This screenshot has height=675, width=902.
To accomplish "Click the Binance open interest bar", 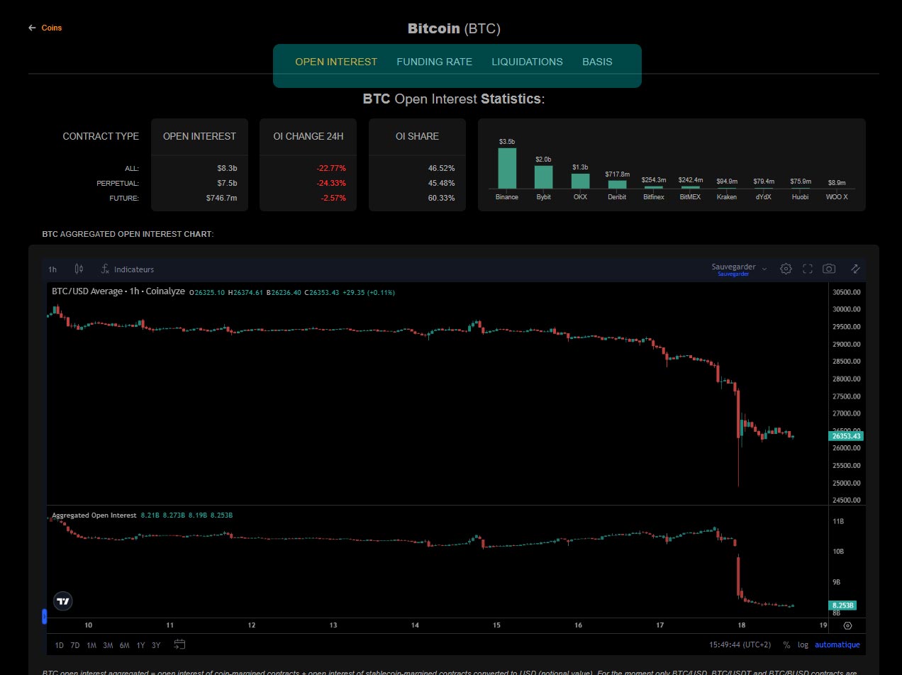I will point(507,168).
